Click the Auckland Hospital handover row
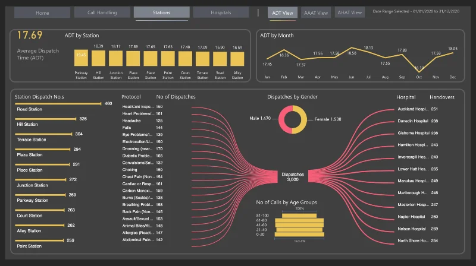The image size is (476, 266). [x=418, y=109]
